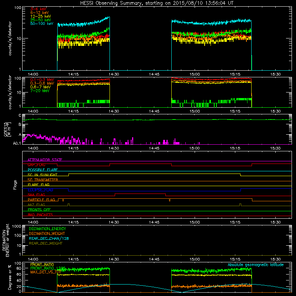Screen dimensions: 296x296
Task: Select the 15:30 tick below the keV count plot
Action: 275,74
